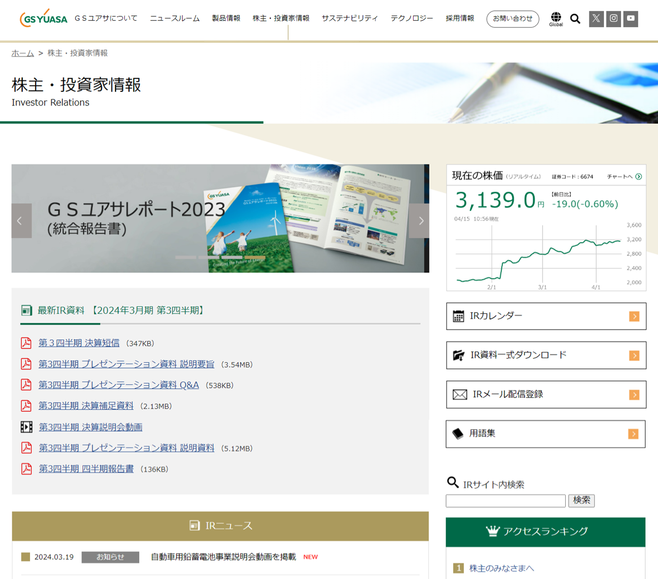Open テクノロジー menu

pyautogui.click(x=412, y=18)
